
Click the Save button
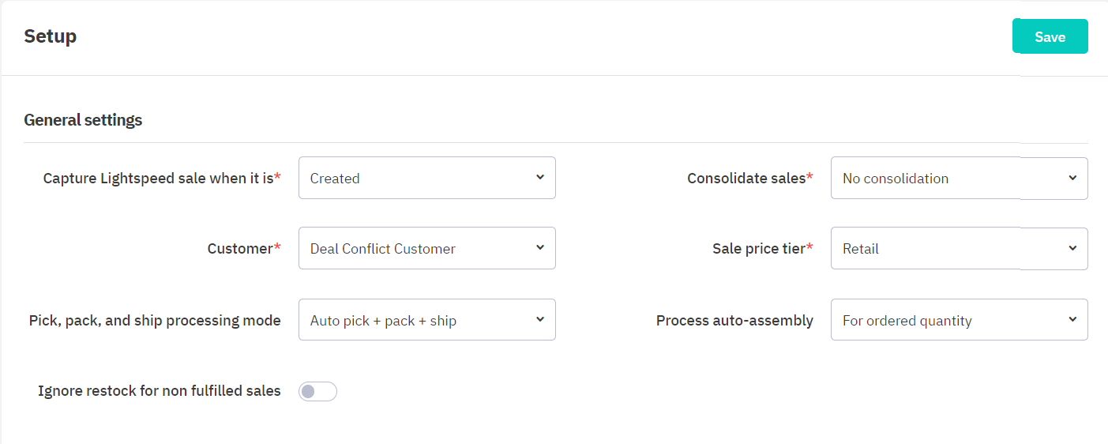click(x=1050, y=37)
